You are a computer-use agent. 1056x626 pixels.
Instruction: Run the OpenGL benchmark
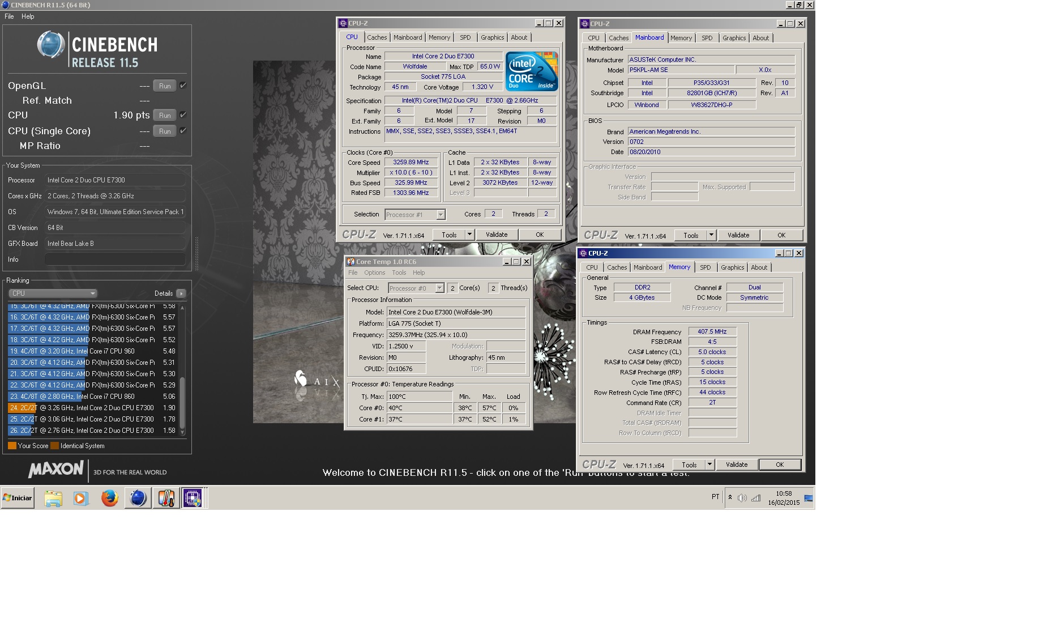coord(165,86)
